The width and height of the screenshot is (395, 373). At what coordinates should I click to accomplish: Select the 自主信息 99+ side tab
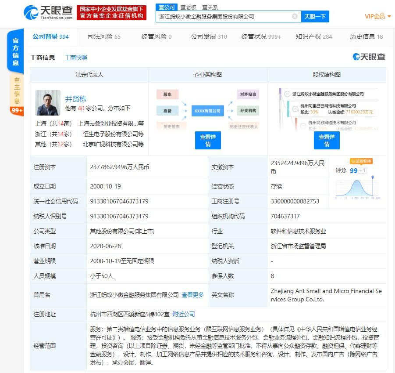(x=17, y=94)
